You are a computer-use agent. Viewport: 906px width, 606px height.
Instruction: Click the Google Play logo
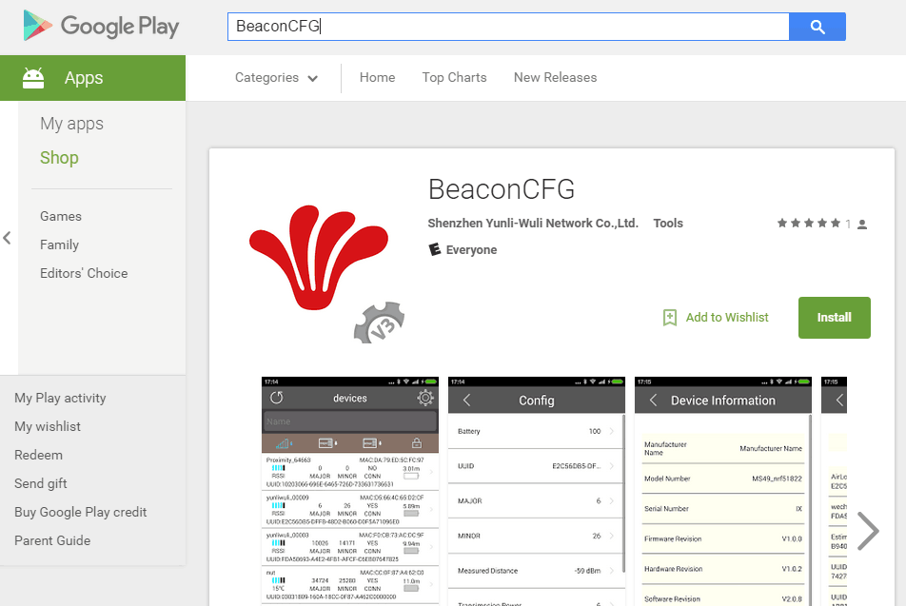pos(101,26)
